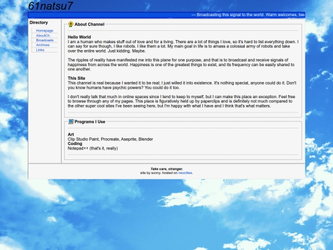Click the computer icon beside Programs I Use

click(71, 122)
